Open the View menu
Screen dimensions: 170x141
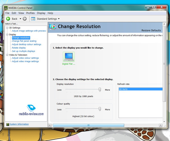coord(21,13)
